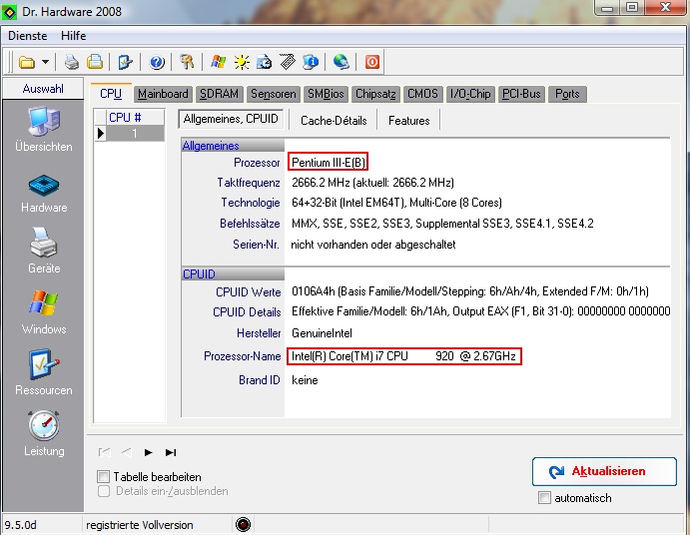Click the red power exit toolbar icon
The width and height of the screenshot is (690, 535).
pyautogui.click(x=372, y=62)
